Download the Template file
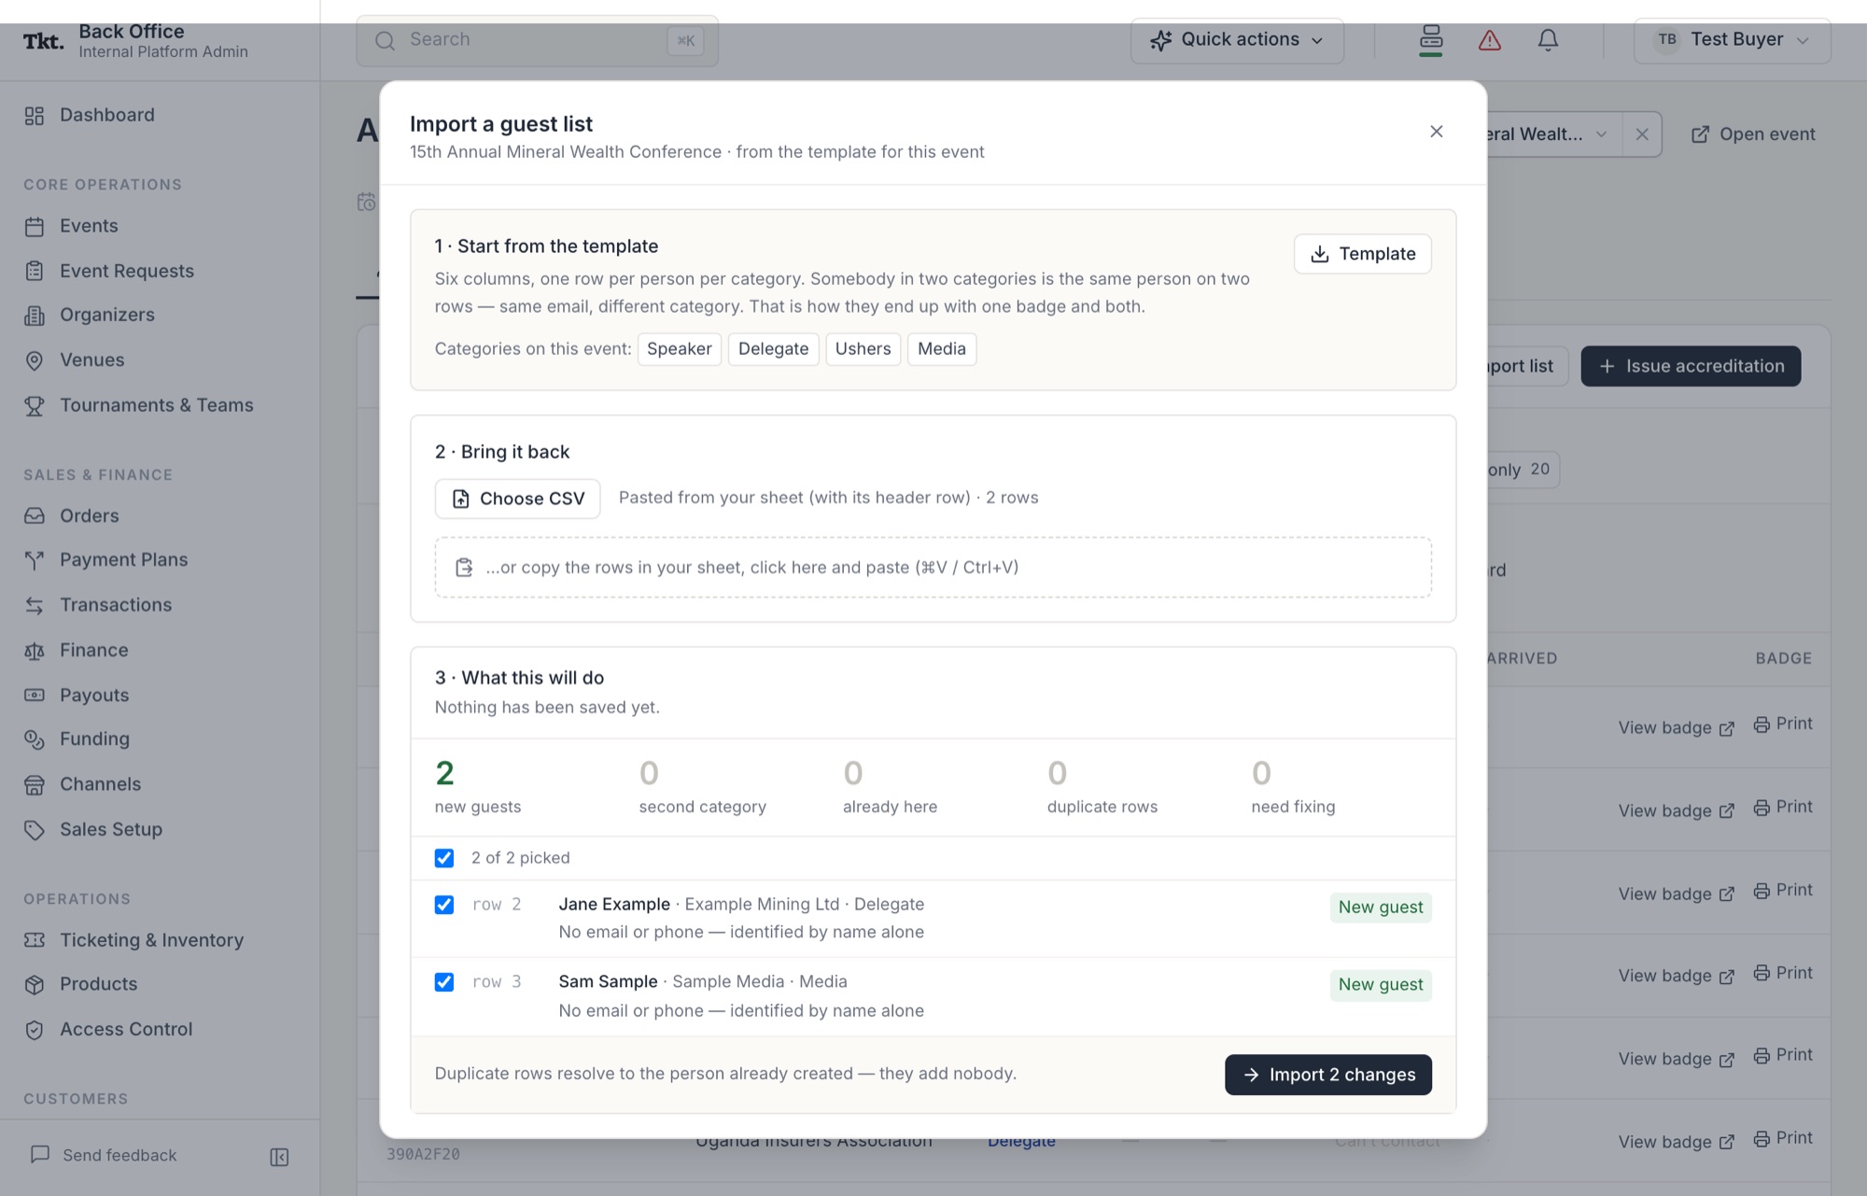The width and height of the screenshot is (1867, 1196). tap(1362, 254)
